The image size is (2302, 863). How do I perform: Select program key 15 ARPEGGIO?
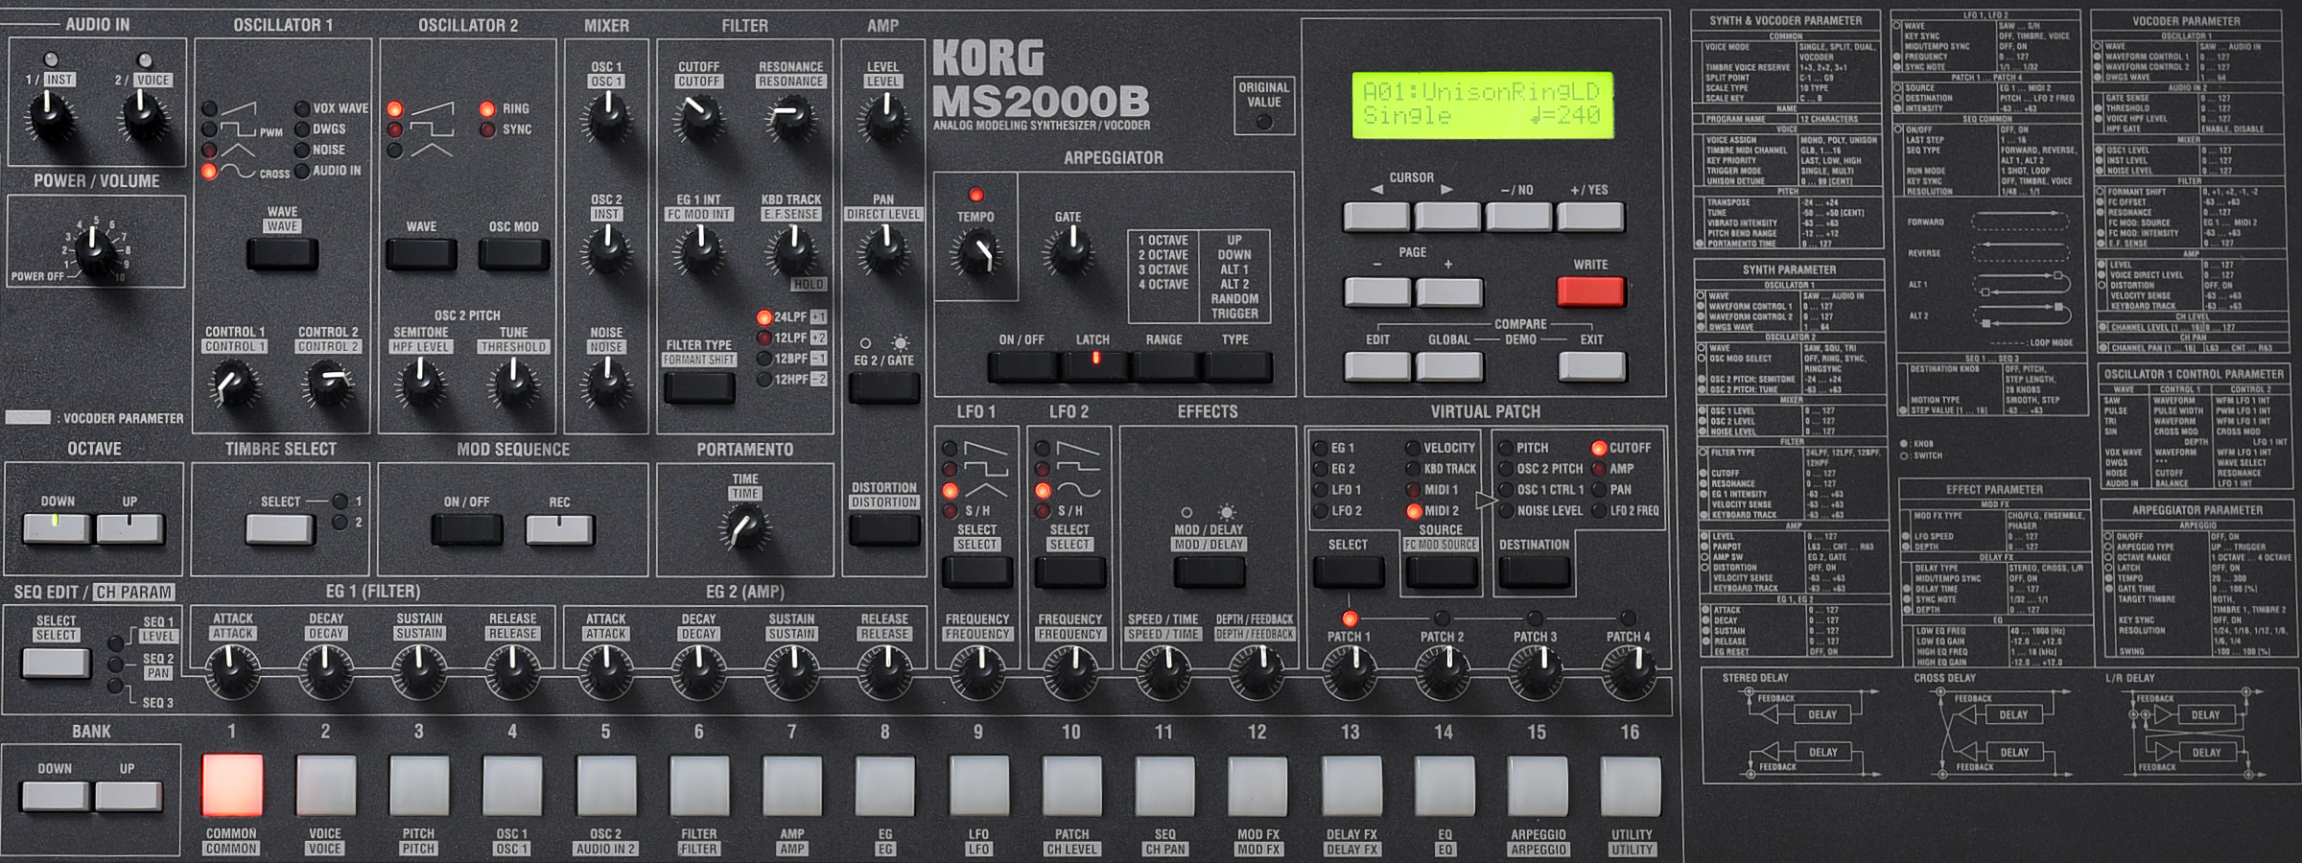1538,785
